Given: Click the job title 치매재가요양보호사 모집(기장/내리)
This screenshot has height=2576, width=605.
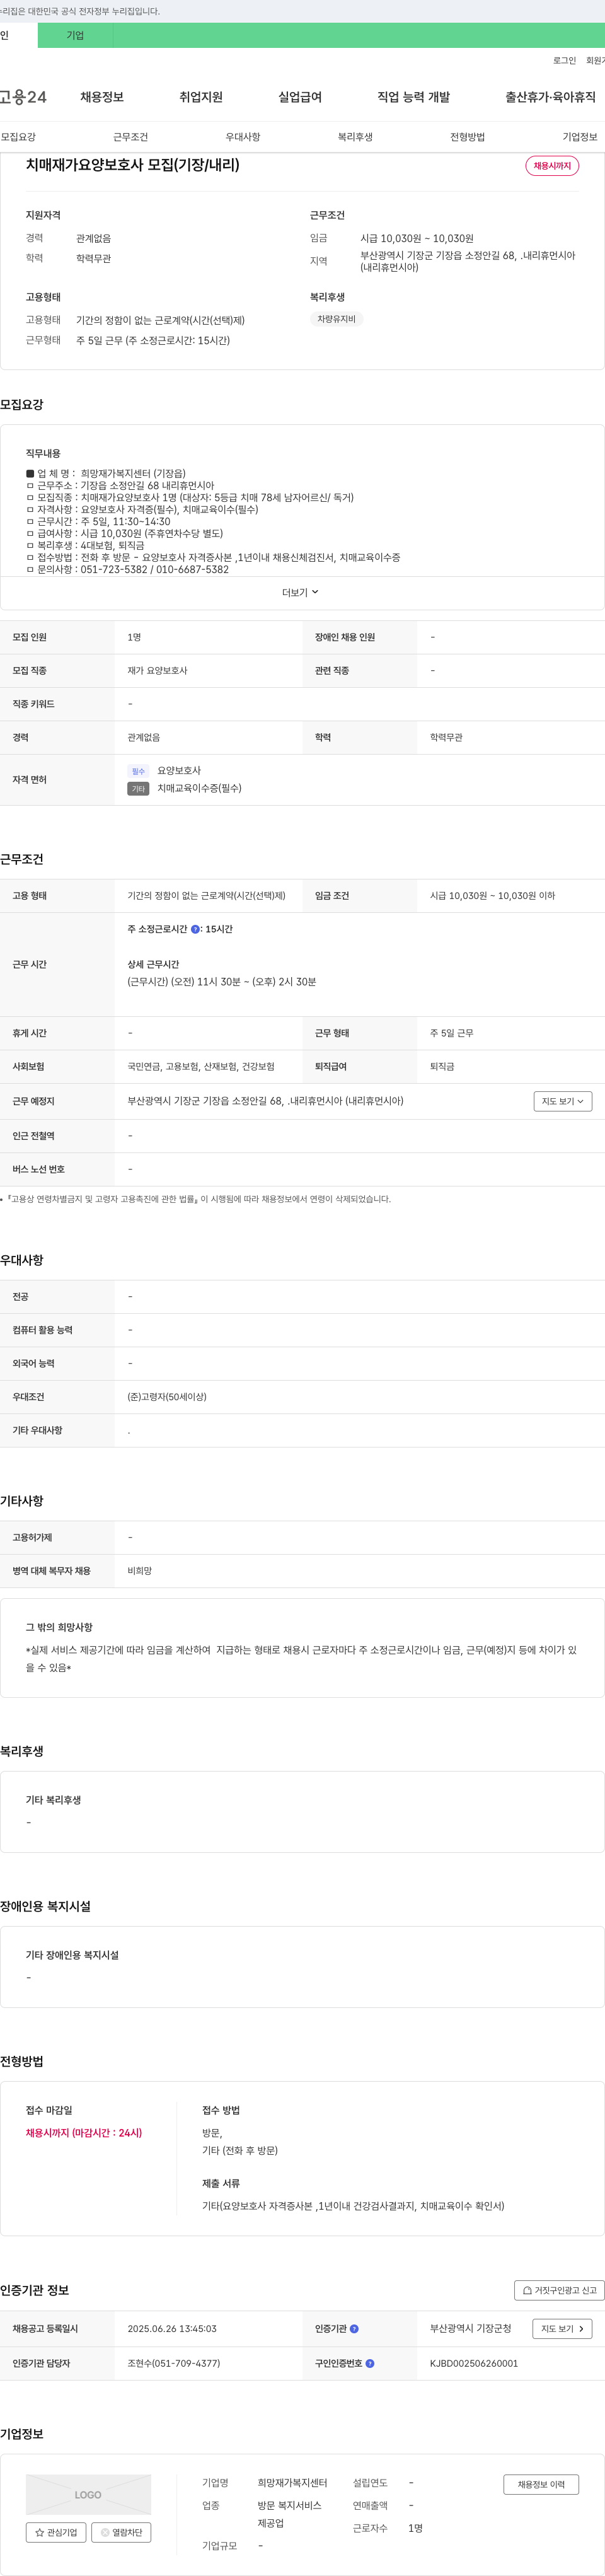Looking at the screenshot, I should point(133,165).
